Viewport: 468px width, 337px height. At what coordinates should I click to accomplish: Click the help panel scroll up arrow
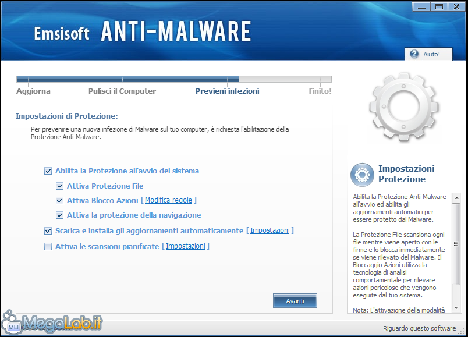point(456,198)
